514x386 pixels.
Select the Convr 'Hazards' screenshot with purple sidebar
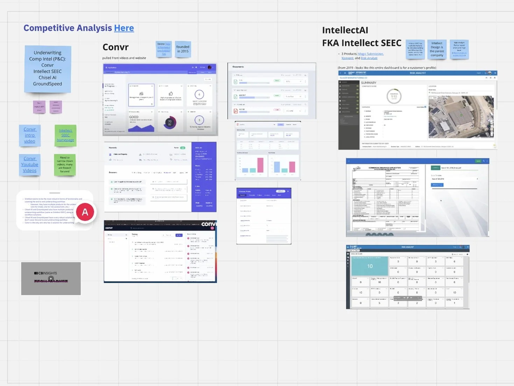point(160,177)
